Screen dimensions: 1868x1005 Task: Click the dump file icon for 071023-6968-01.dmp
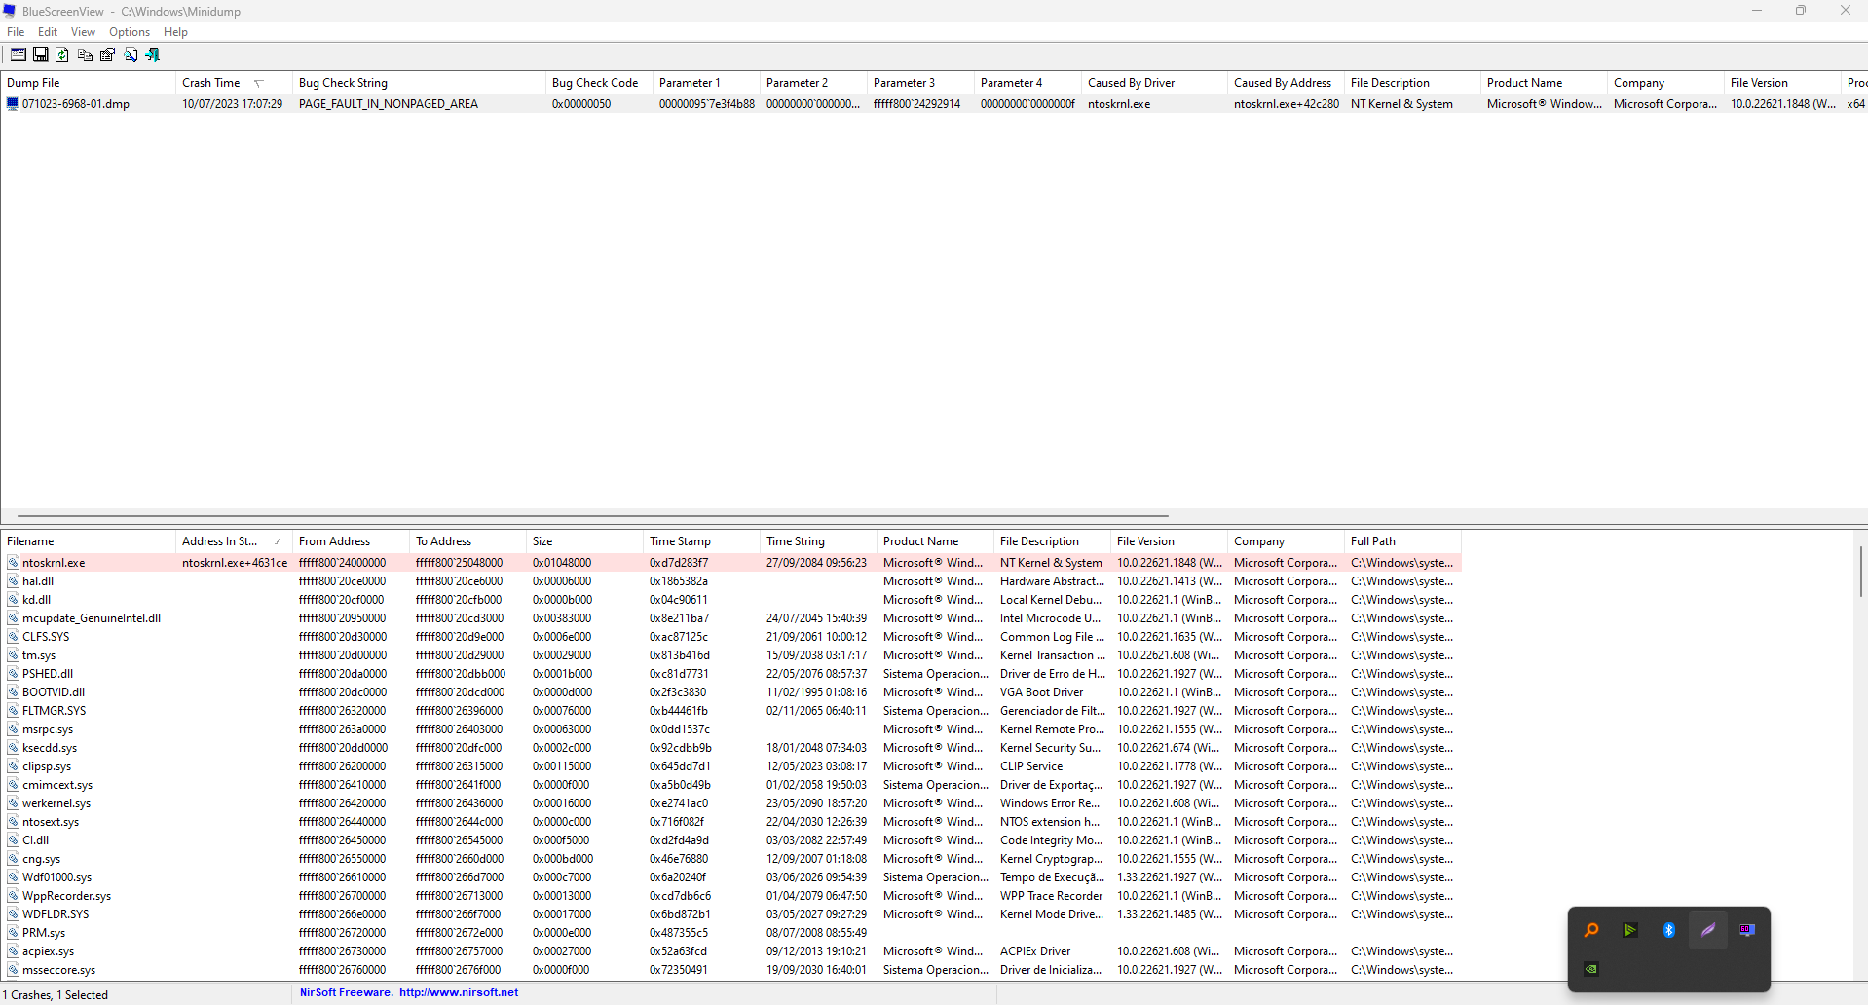tap(13, 104)
